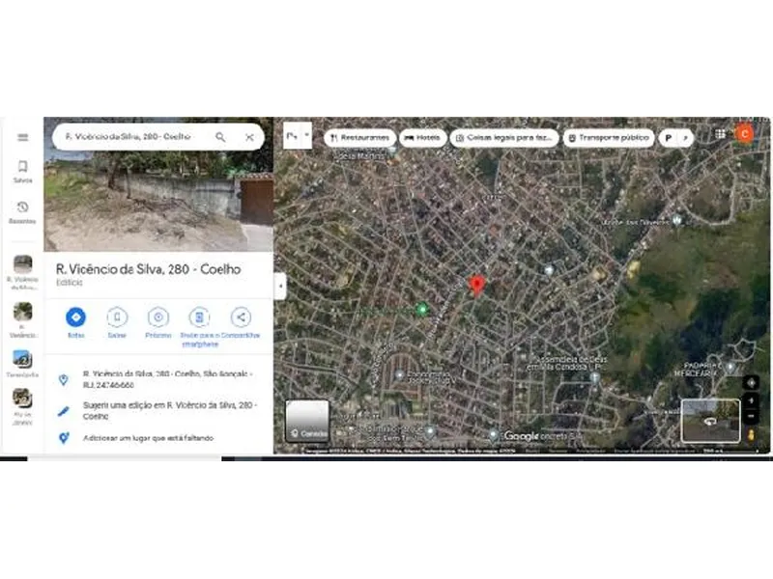Image resolution: width=773 pixels, height=579 pixels.
Task: Toggle the Camadas layers thumbnail
Action: (307, 421)
